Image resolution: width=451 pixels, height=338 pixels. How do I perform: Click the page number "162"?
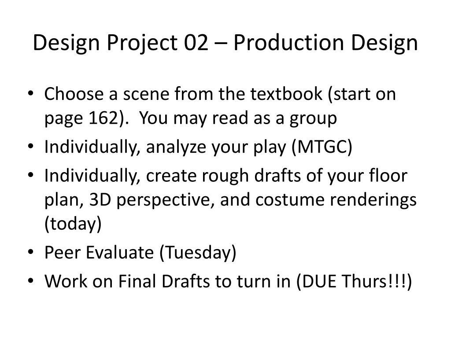click(x=103, y=118)
